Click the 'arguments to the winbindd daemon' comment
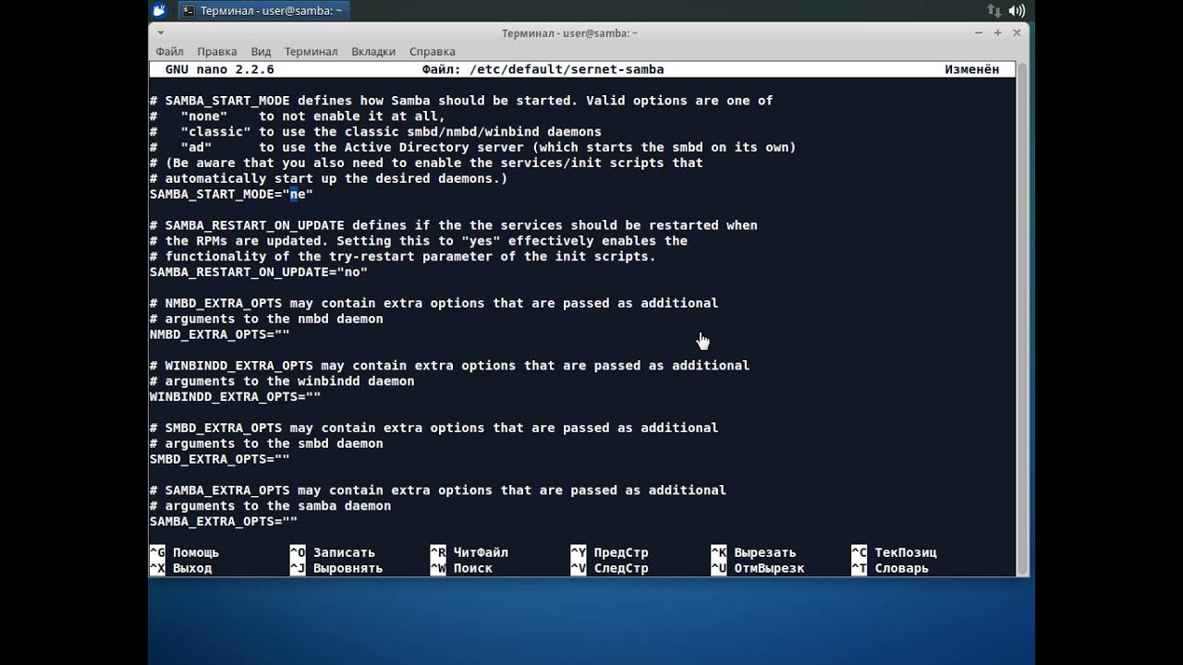The height and width of the screenshot is (665, 1183). coord(282,381)
